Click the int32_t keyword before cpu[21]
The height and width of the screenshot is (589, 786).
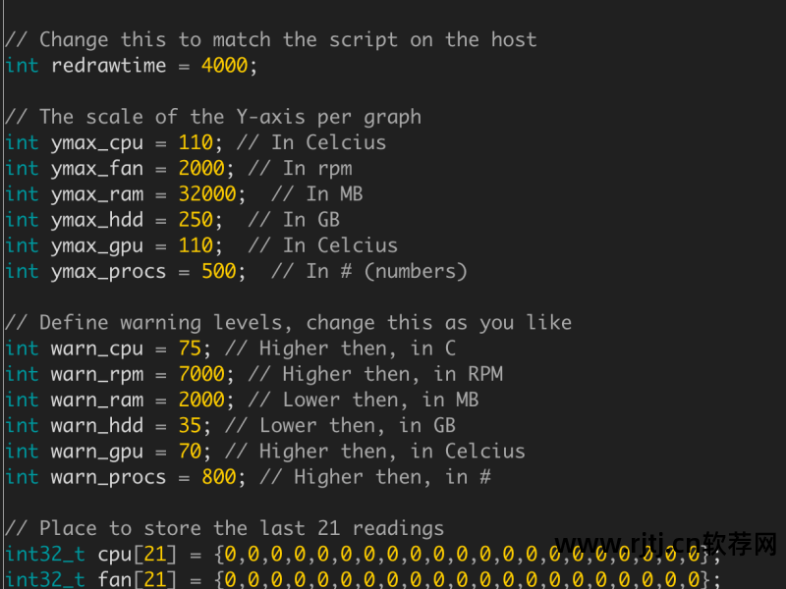click(x=45, y=554)
